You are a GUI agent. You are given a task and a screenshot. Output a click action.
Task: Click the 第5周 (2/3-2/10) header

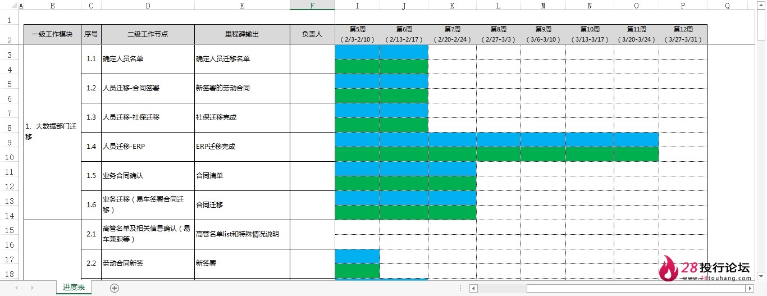click(x=357, y=34)
